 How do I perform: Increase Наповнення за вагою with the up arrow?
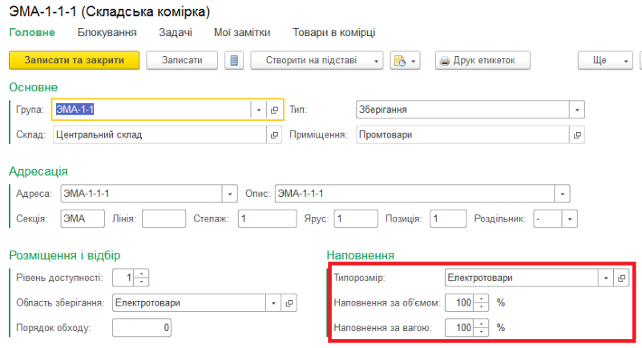pos(482,323)
